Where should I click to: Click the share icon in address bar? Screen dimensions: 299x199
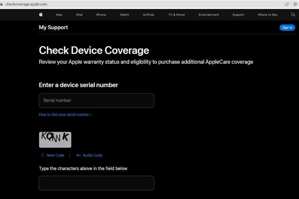pyautogui.click(x=287, y=4)
